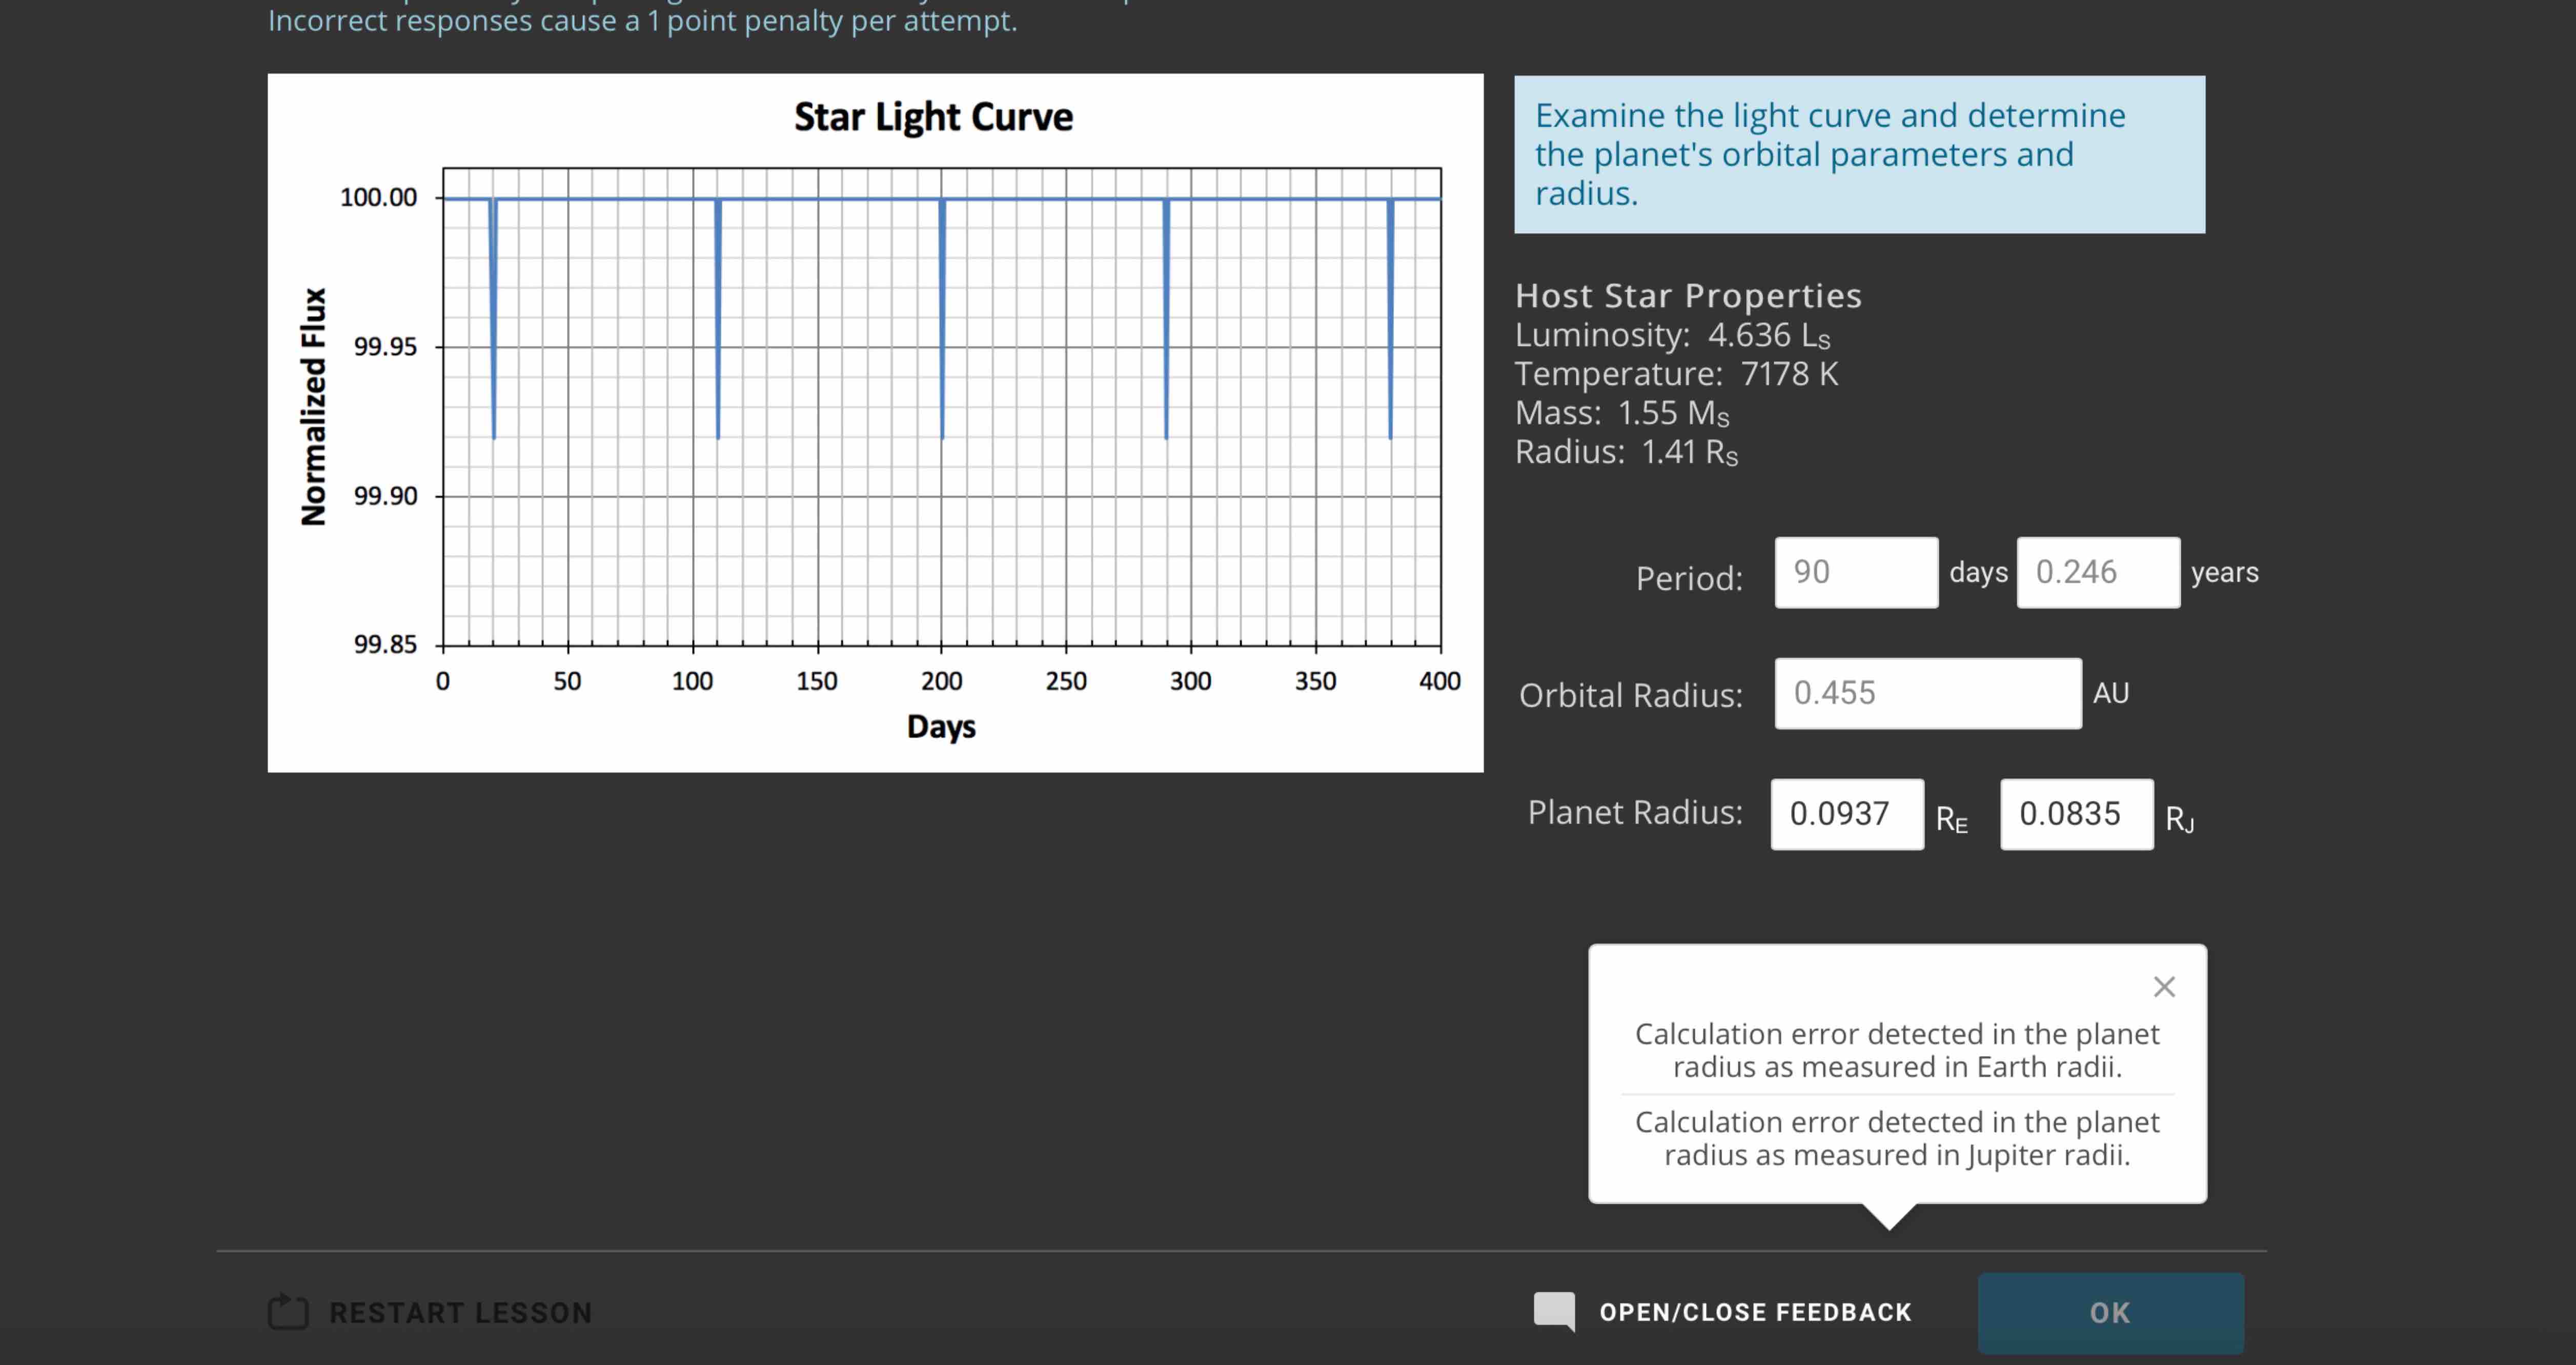Click the blue instruction box text
2576x1365 pixels.
point(1830,155)
